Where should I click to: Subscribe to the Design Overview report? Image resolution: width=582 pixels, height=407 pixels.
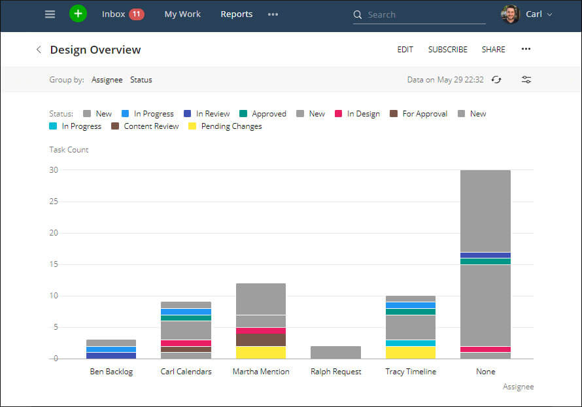point(447,49)
